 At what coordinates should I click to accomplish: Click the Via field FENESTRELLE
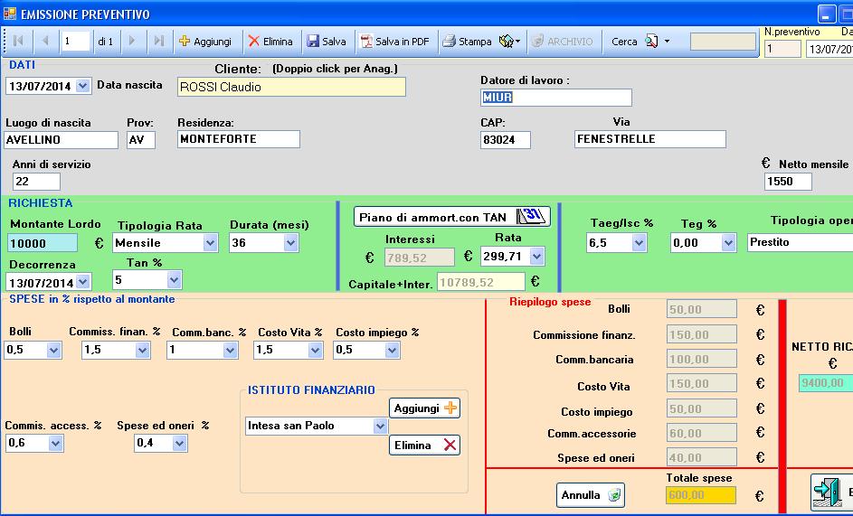(650, 139)
